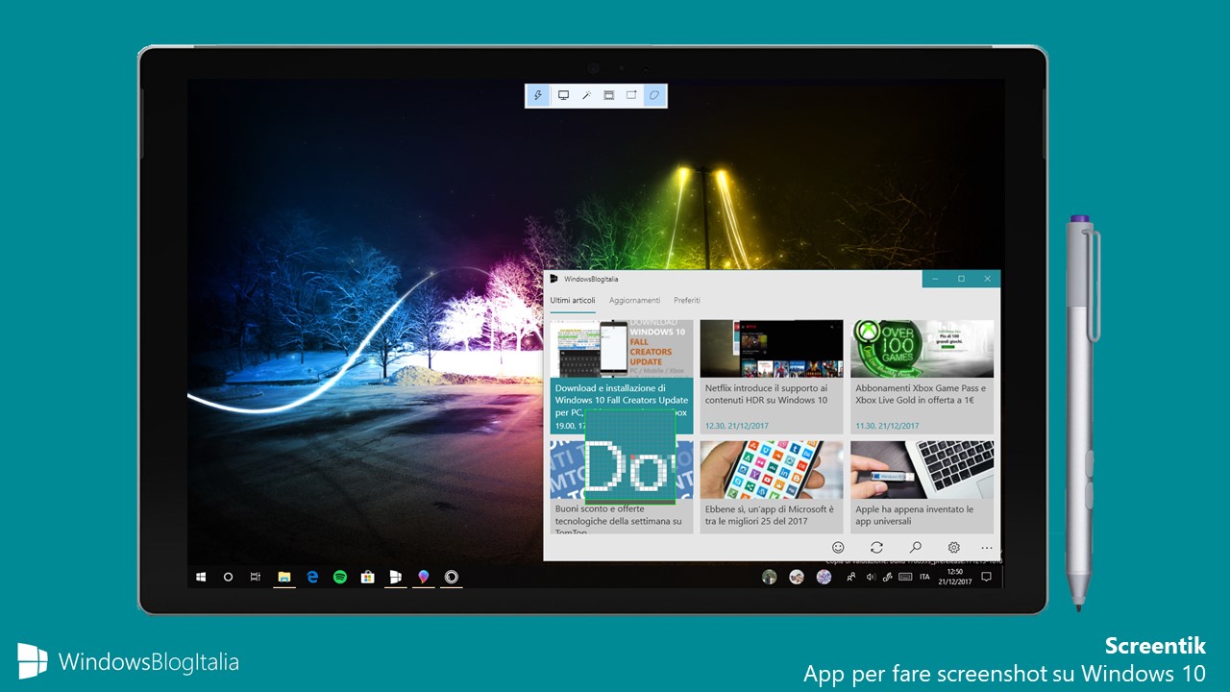Open WindowsBlogItalia app settings gear
Screen dimensions: 1230x692
(x=954, y=548)
